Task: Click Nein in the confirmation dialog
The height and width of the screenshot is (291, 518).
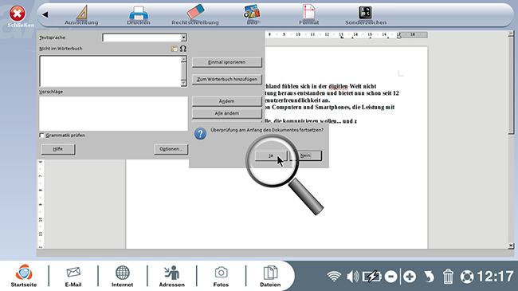Action: [305, 155]
